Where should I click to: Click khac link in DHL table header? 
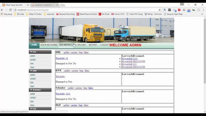[x=86, y=52]
